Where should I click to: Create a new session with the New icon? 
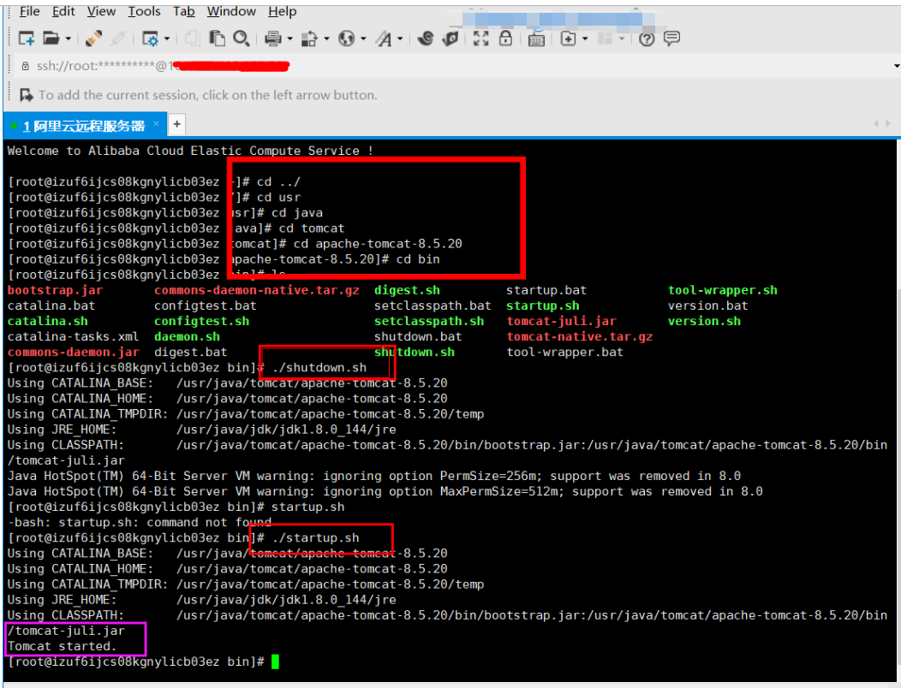point(27,39)
